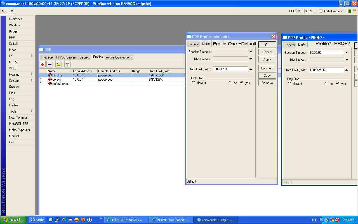The height and width of the screenshot is (224, 358).
Task: Click Rate Limit field showing 128K/256K
Action: tap(326, 70)
